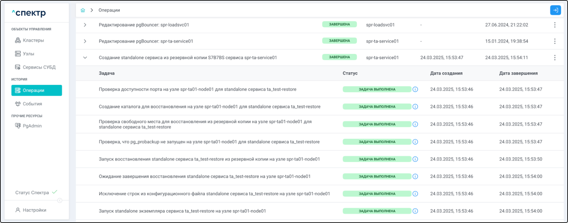Open Настройки at the sidebar bottom

pyautogui.click(x=34, y=210)
